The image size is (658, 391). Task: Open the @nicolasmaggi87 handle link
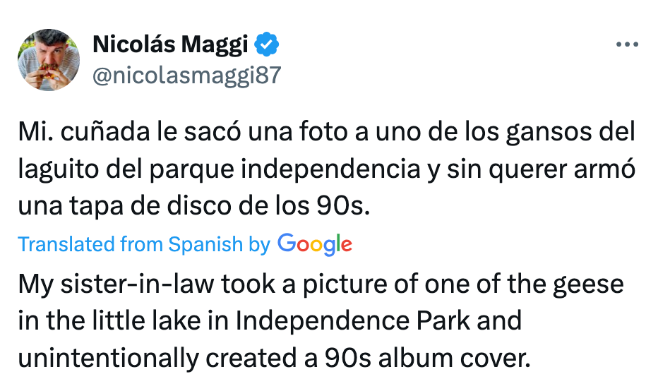[186, 76]
